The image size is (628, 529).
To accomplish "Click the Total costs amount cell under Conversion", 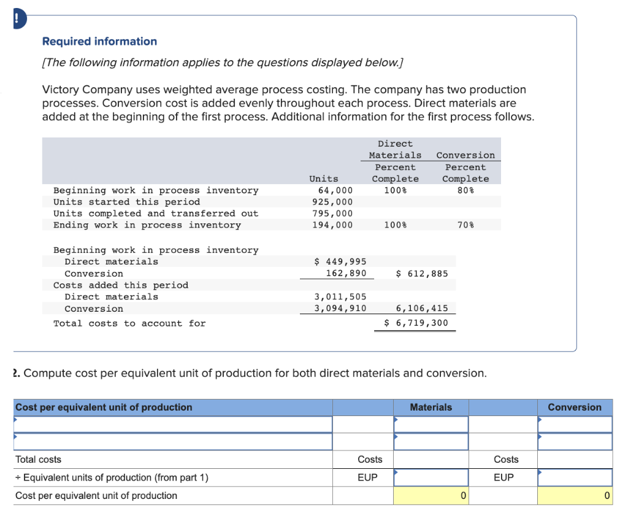I will coord(575,460).
